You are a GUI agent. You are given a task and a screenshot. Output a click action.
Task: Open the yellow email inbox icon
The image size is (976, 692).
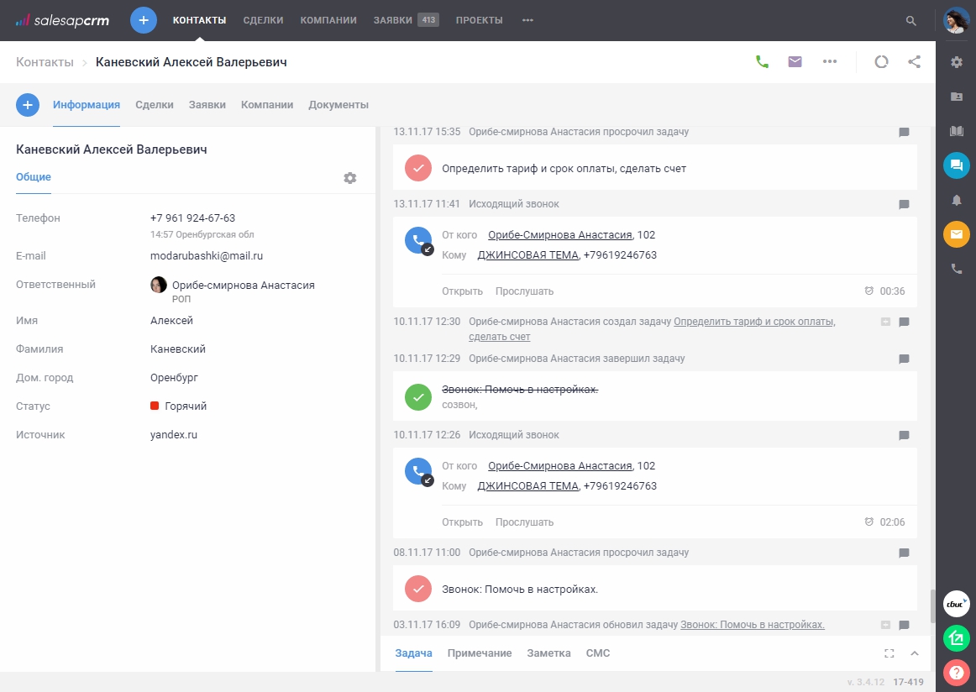pyautogui.click(x=956, y=234)
